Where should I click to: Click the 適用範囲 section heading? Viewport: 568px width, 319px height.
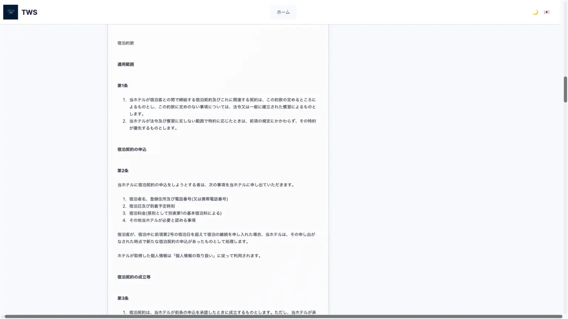[126, 64]
